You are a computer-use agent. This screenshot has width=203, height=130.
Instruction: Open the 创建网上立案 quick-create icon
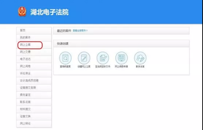click(x=84, y=58)
